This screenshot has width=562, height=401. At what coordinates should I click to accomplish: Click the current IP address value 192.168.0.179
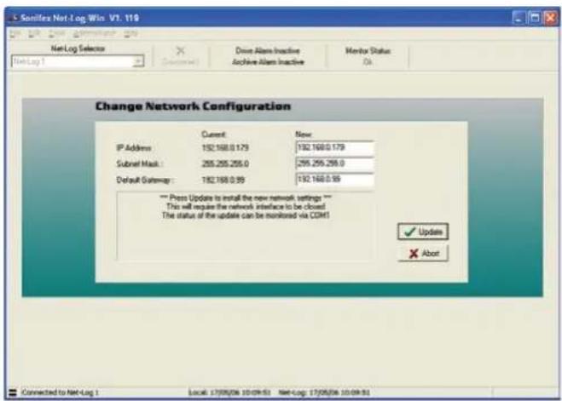coord(225,148)
